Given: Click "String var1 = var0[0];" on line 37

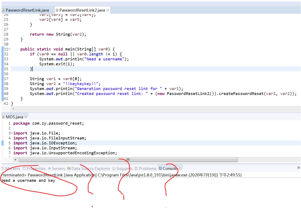Looking at the screenshot, I should click(x=56, y=79).
